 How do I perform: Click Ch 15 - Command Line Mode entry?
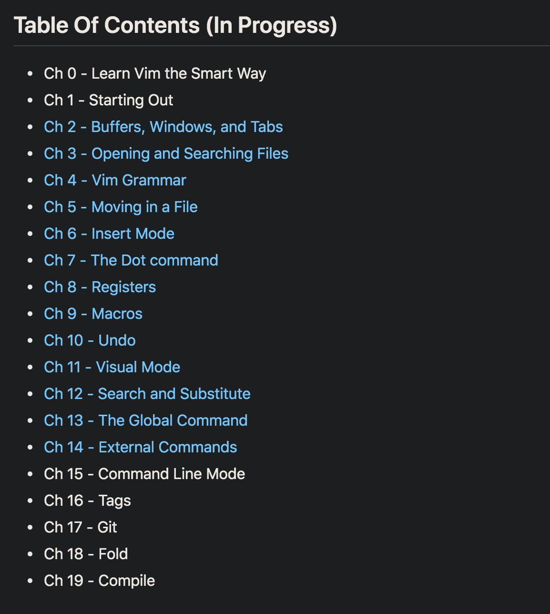[x=144, y=474]
